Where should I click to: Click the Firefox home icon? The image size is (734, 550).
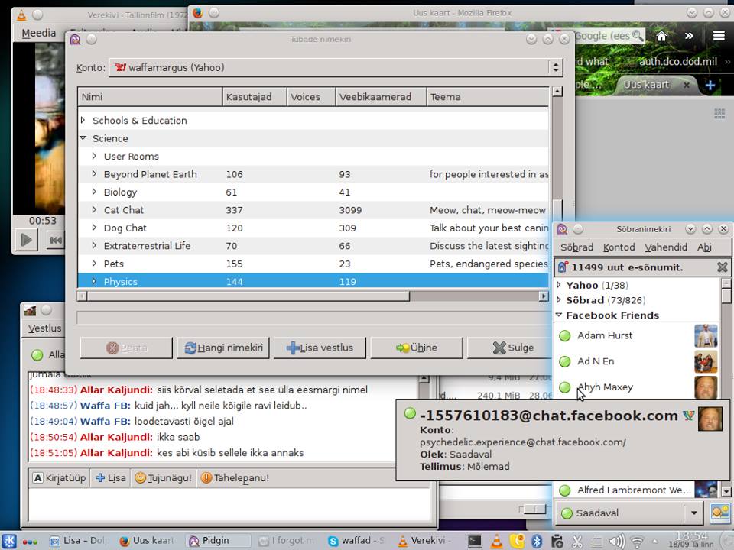661,36
